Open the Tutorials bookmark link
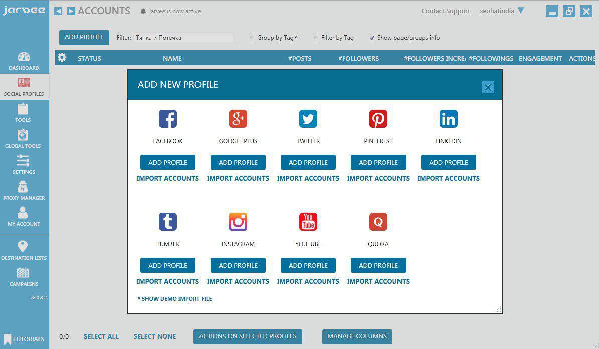This screenshot has width=599, height=349. (x=24, y=339)
